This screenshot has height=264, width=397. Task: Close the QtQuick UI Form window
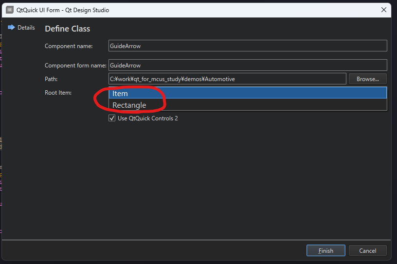(x=383, y=10)
